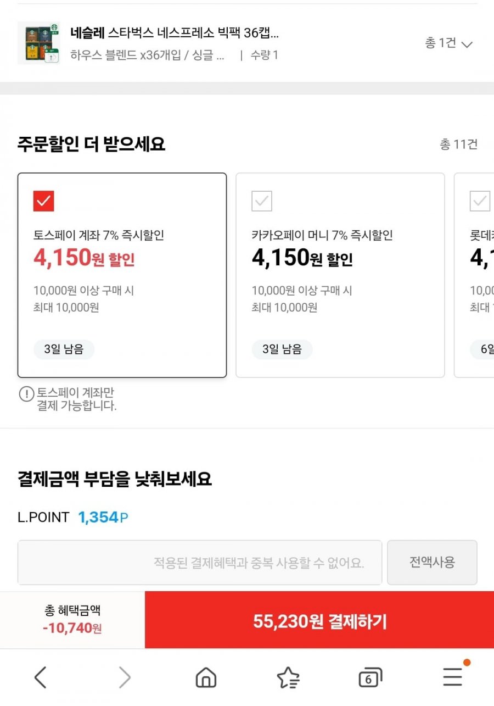Tap the 총 혜택금액 -10,740원 summary
Viewport: 494px width, 706px height.
pos(72,620)
